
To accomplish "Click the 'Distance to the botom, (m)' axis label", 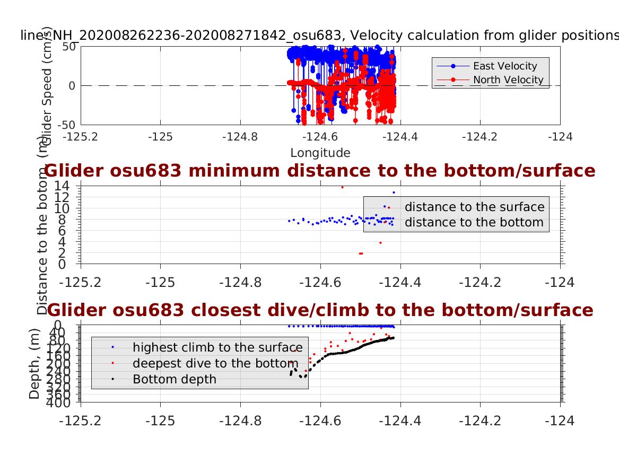I will pos(42,226).
